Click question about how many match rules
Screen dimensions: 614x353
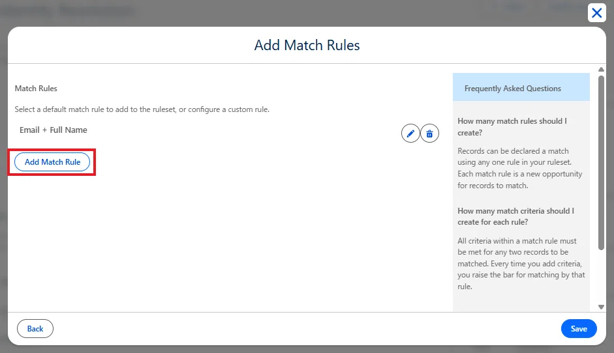tap(512, 127)
